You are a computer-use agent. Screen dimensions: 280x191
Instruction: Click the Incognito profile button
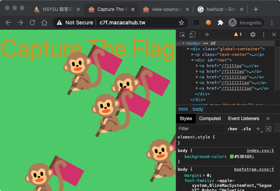tap(246, 23)
